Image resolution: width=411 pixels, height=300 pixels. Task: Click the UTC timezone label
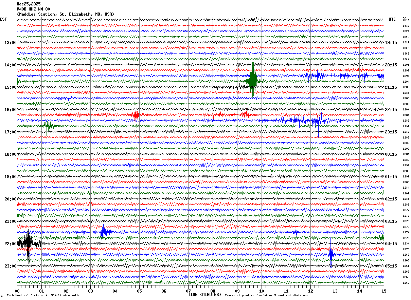click(392, 19)
